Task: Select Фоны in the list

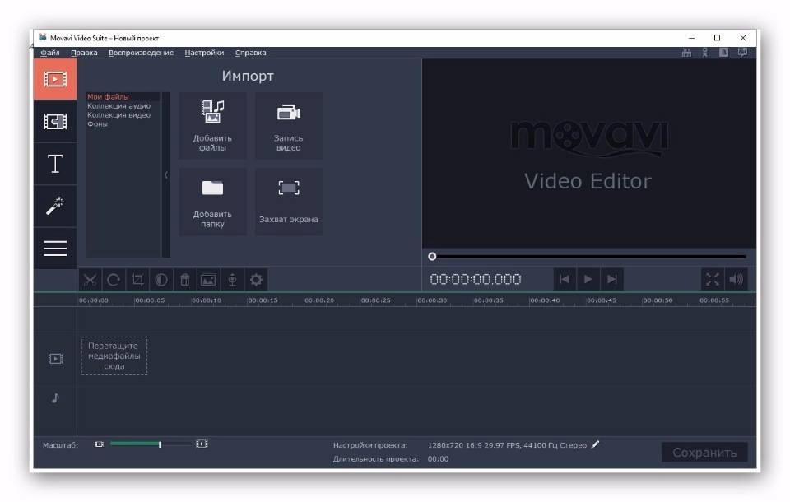Action: (97, 123)
